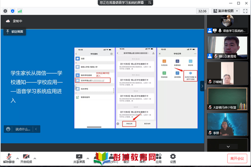Open the menu icon on the screen-viewing banner
The width and height of the screenshot is (251, 167).
click(x=149, y=3)
